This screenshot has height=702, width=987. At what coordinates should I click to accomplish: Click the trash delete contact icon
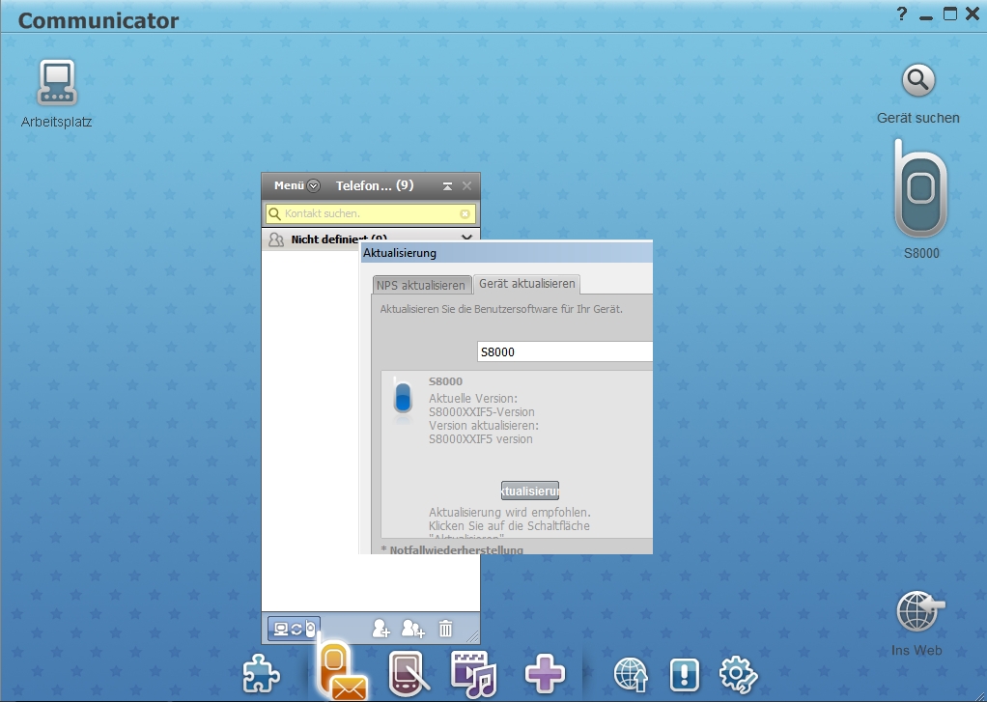click(445, 629)
